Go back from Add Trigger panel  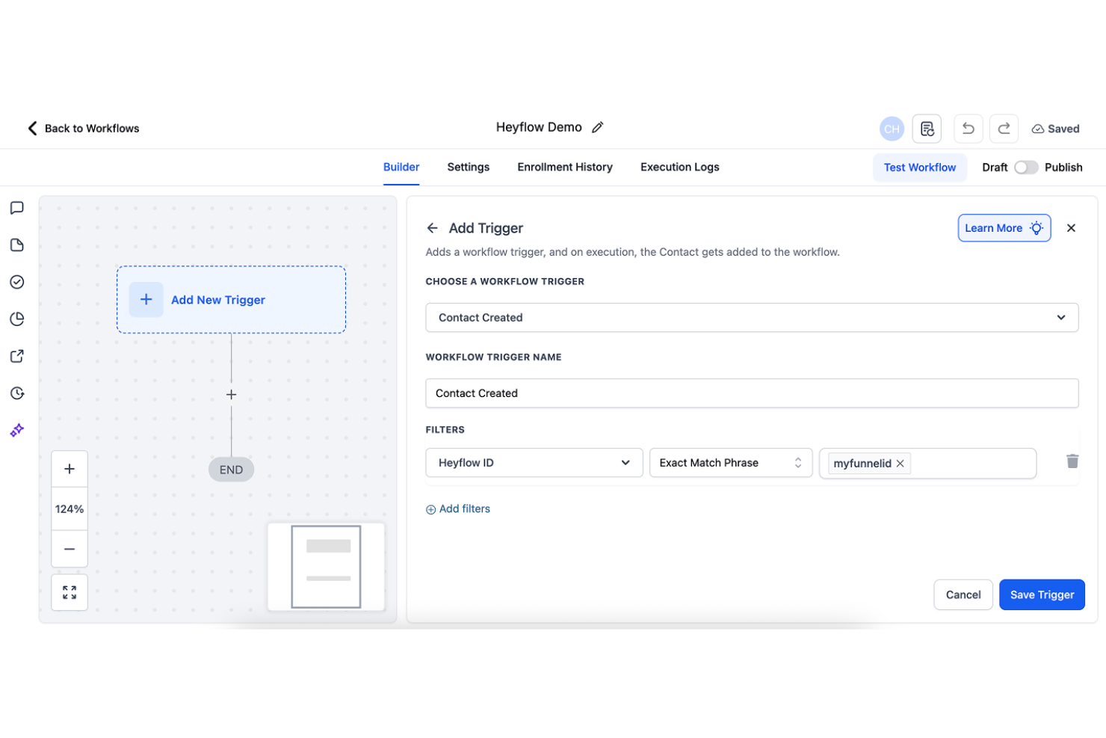click(x=432, y=228)
